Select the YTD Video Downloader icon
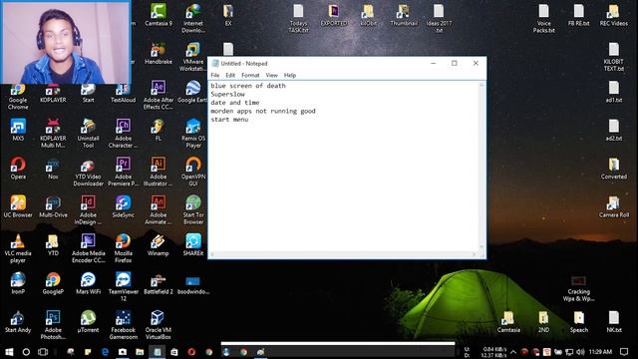This screenshot has height=359, width=638. coord(88,172)
